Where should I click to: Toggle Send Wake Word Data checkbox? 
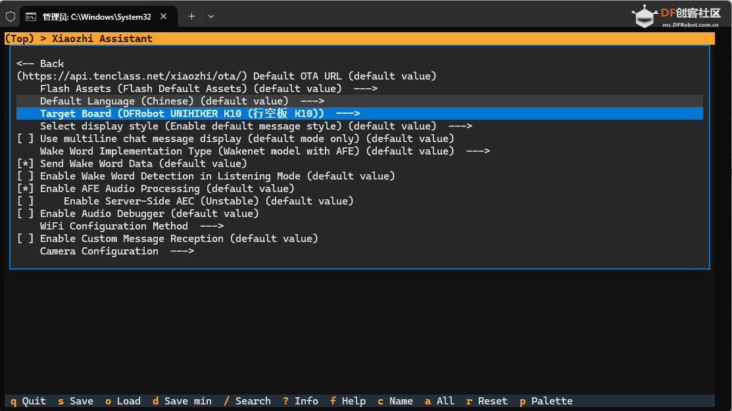click(x=25, y=164)
